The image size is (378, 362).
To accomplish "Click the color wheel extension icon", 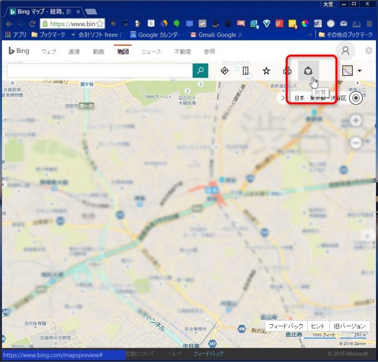I will tap(305, 24).
